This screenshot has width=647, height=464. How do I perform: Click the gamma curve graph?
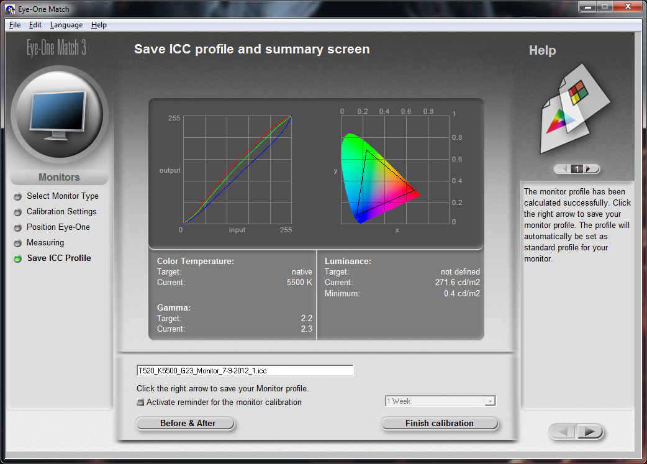[x=237, y=170]
